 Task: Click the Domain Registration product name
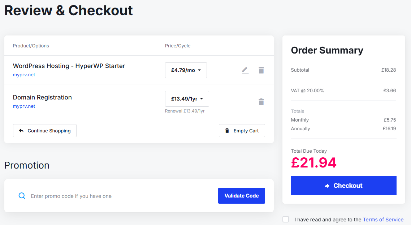point(42,97)
